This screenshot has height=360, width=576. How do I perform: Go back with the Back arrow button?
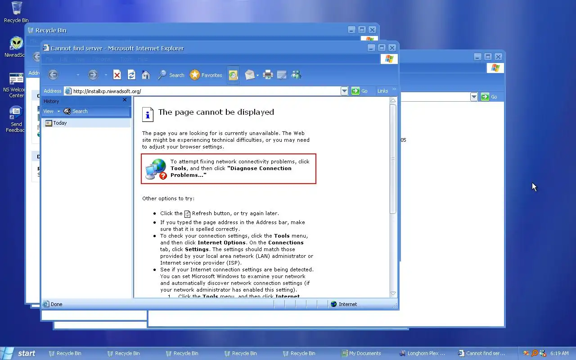tap(53, 75)
